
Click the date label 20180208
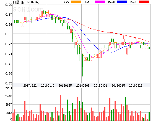tap(83, 86)
